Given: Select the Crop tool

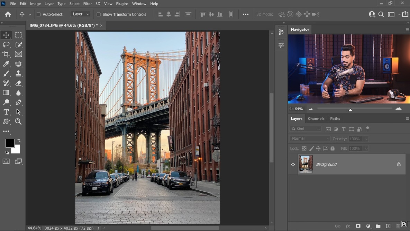Looking at the screenshot, I should 6,54.
